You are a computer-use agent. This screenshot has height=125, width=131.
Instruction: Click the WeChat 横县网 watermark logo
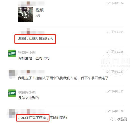(119, 119)
